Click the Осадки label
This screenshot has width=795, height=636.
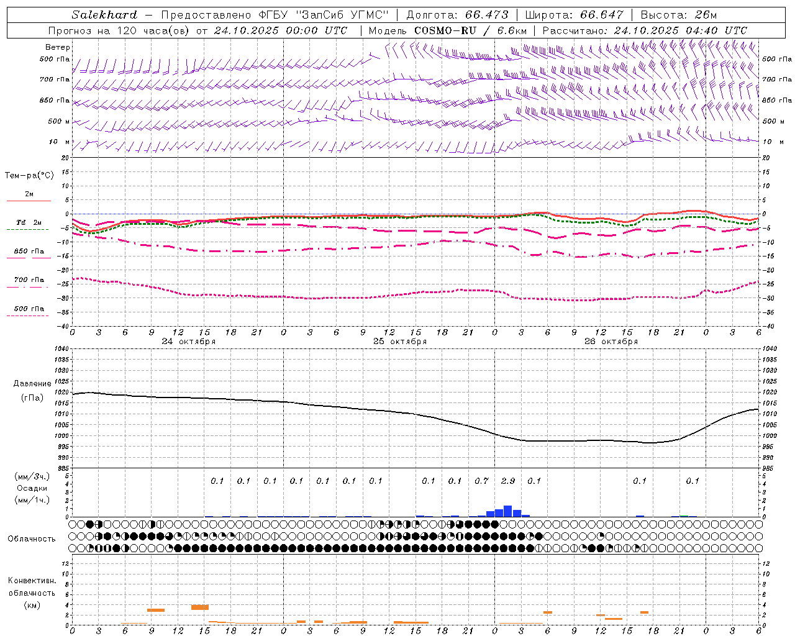[x=32, y=488]
